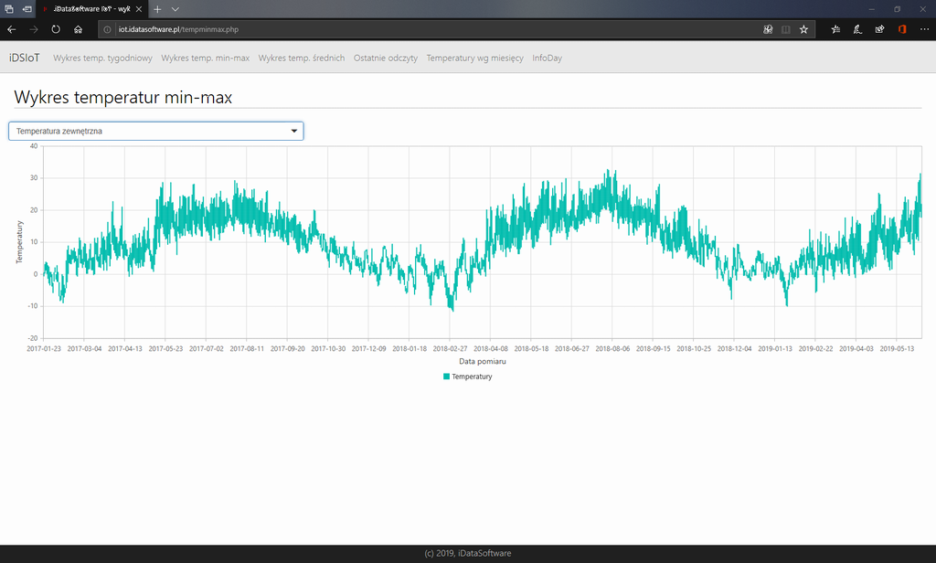
Task: Click the 2017-07-02 axis date label
Action: click(206, 348)
